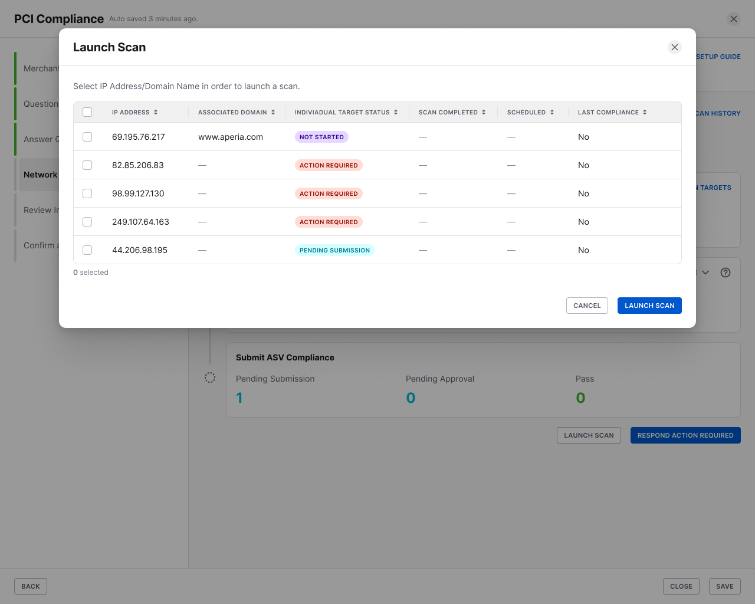Viewport: 755px width, 604px height.
Task: Click the IP address 98.99.127.130
Action: pos(138,193)
